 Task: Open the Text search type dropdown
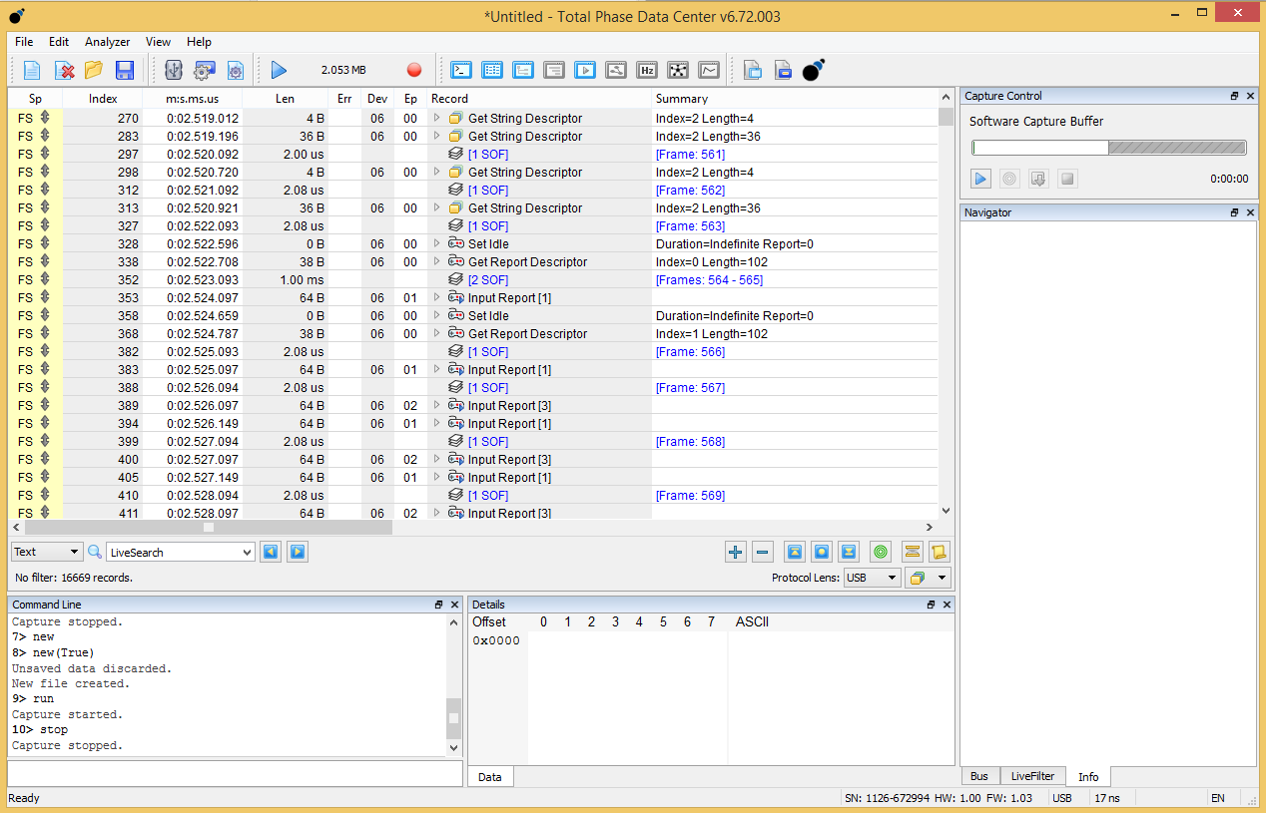pyautogui.click(x=47, y=552)
